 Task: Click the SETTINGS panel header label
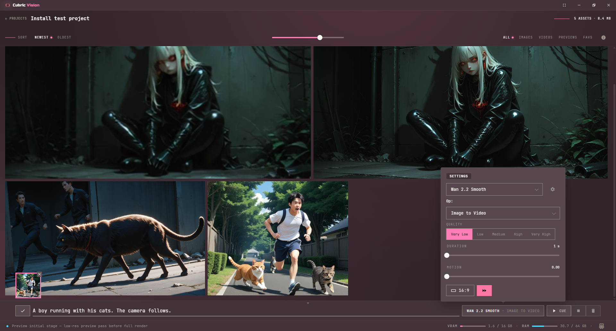pos(458,176)
